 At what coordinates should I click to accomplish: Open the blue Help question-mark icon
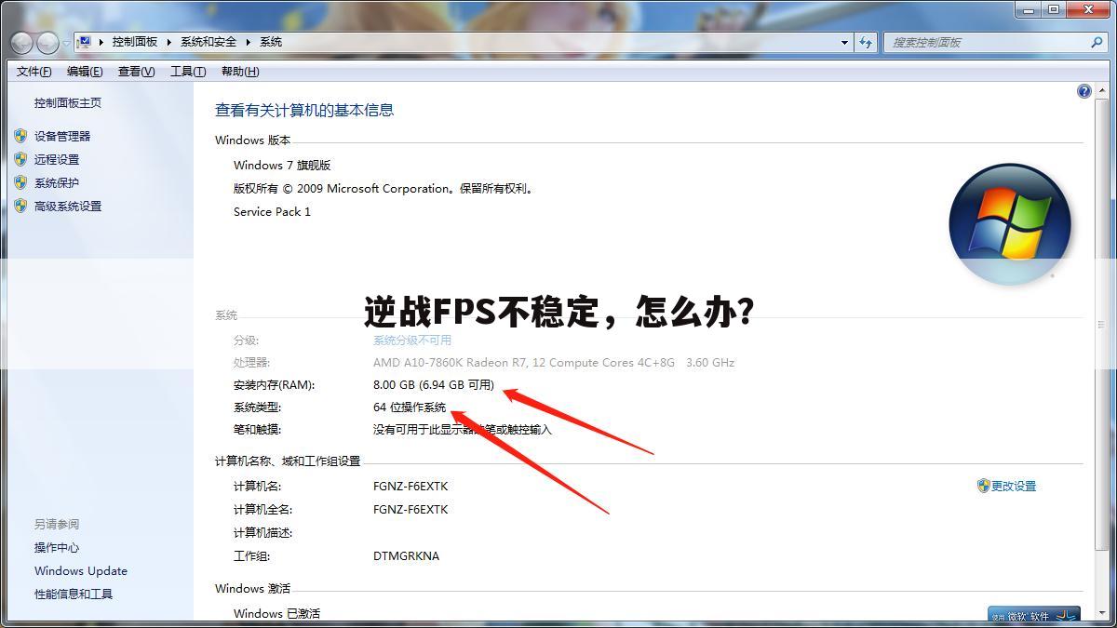coord(1083,91)
